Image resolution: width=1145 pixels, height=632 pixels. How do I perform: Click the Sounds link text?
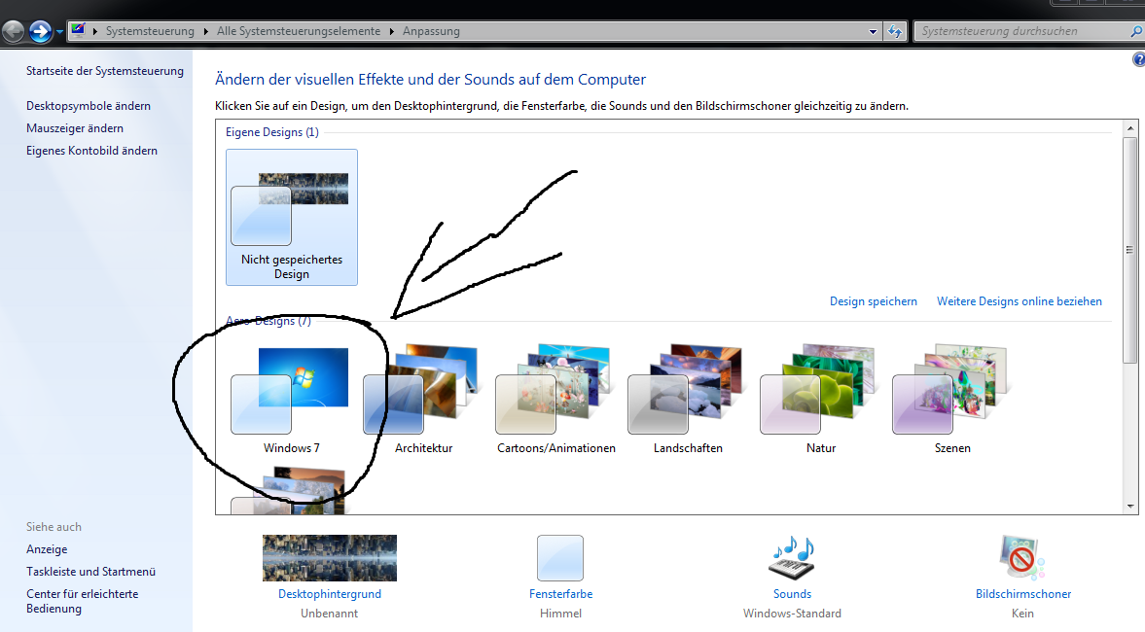click(x=792, y=594)
